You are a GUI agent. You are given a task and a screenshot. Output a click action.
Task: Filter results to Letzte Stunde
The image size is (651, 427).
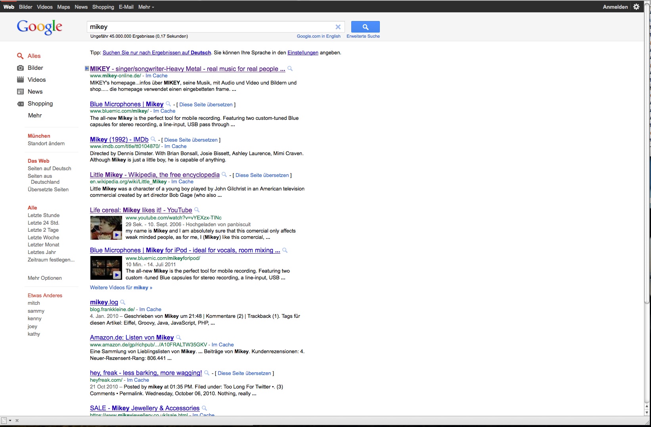pyautogui.click(x=44, y=215)
